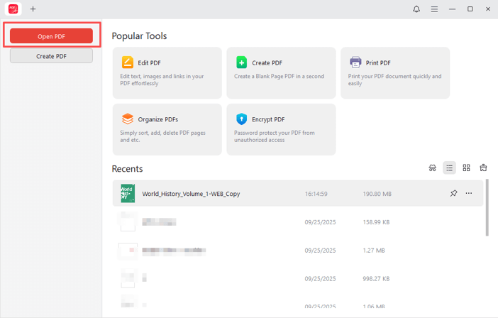Viewport: 498px width, 318px height.
Task: Pin World_History_Volume_1-WEB_Copy to recents
Action: pos(453,193)
